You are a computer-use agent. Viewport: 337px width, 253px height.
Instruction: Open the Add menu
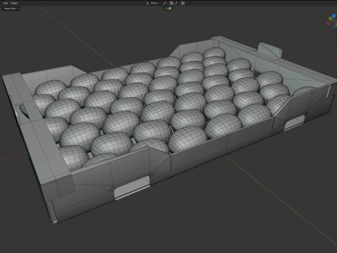[x=6, y=3]
